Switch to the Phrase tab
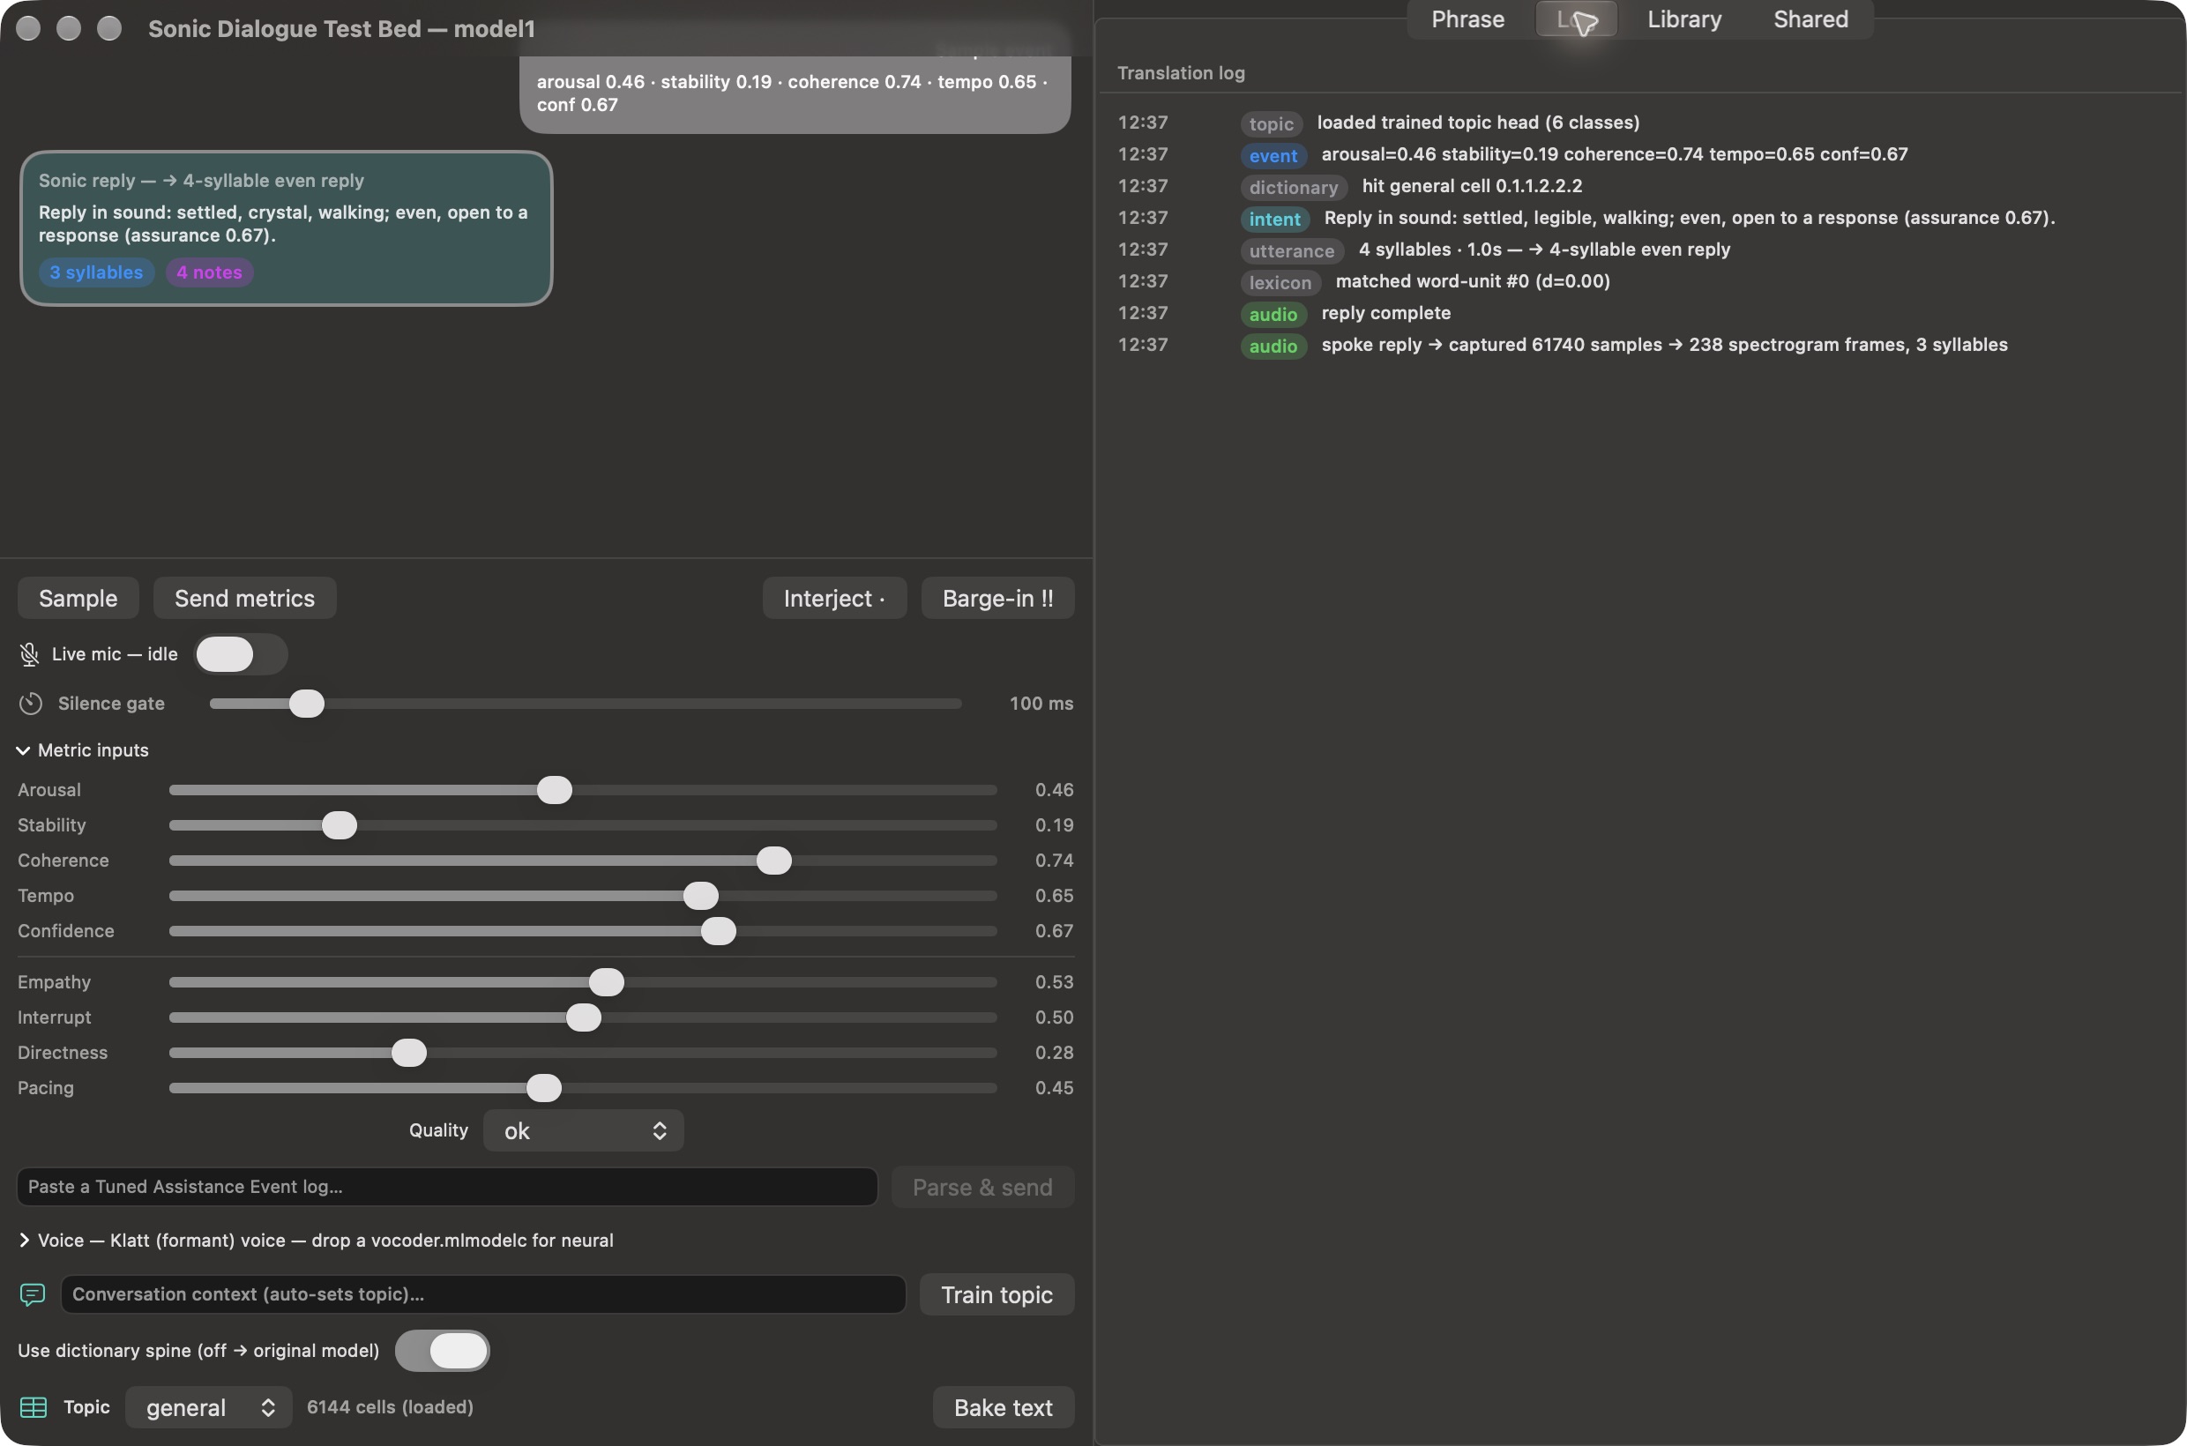Image resolution: width=2187 pixels, height=1446 pixels. pos(1467,19)
